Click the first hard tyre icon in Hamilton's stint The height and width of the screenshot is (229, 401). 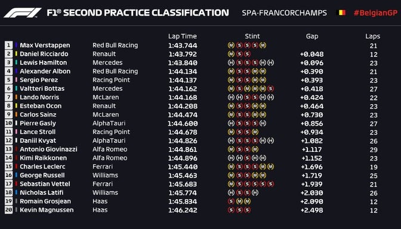pos(231,63)
